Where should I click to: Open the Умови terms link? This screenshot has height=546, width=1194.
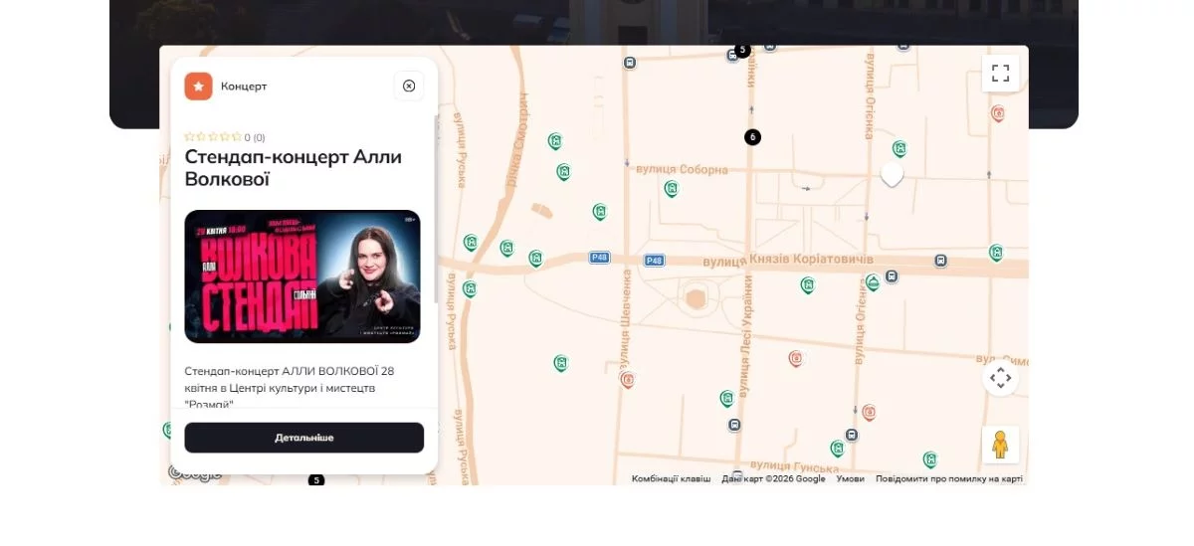[x=850, y=478]
